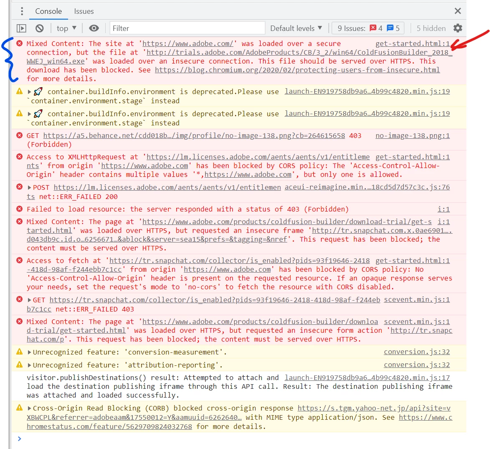Expand the Cross-Origin Read Blocking warning
490x449 pixels.
(29, 408)
